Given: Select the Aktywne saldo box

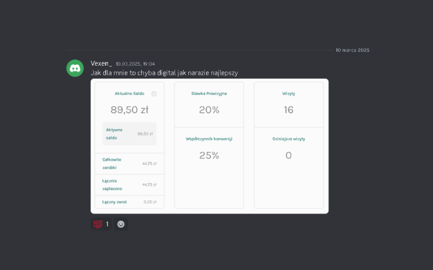Looking at the screenshot, I should tap(129, 133).
